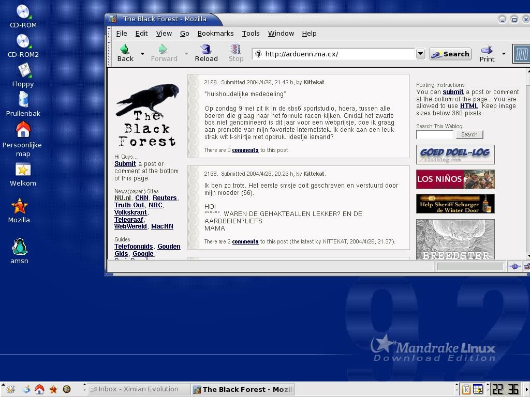The image size is (530, 397).
Task: Open the Volkskrant link
Action: pos(130,212)
